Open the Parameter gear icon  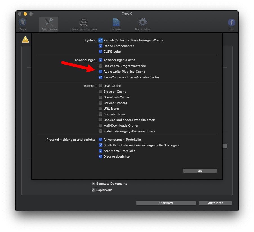click(143, 22)
